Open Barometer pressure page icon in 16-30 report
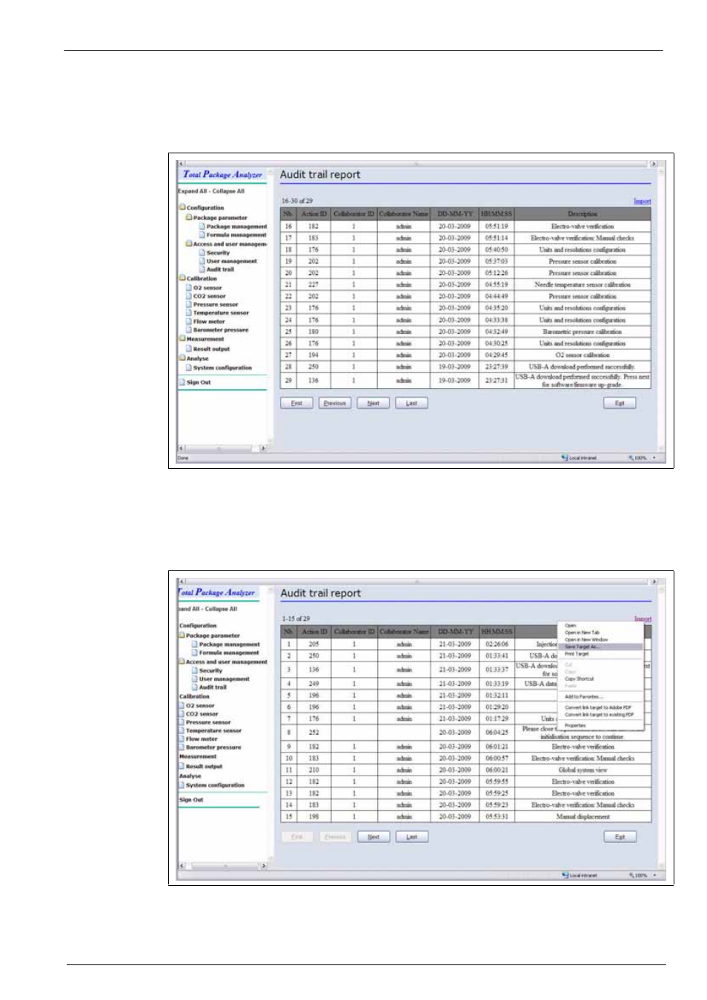The image size is (707, 1000). click(x=189, y=330)
